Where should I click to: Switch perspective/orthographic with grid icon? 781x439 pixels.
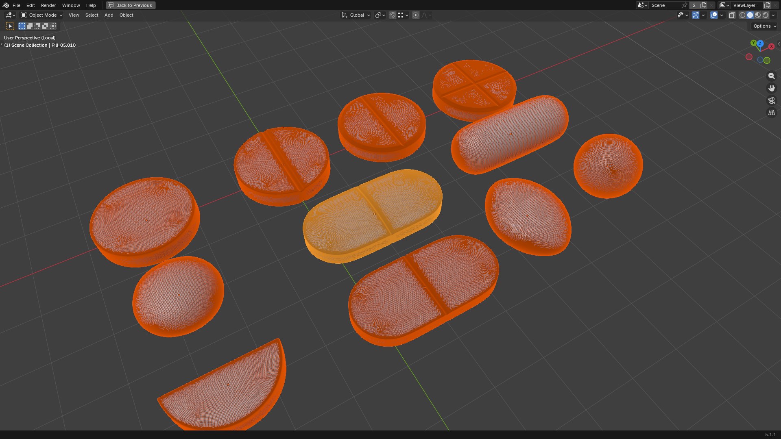click(771, 113)
